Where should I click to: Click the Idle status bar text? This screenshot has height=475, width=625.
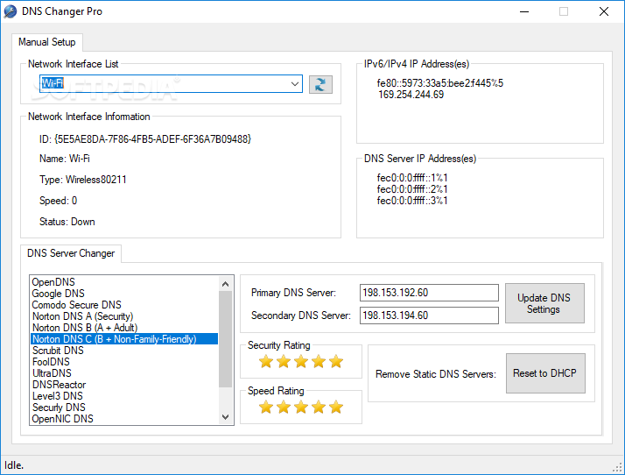click(x=14, y=465)
